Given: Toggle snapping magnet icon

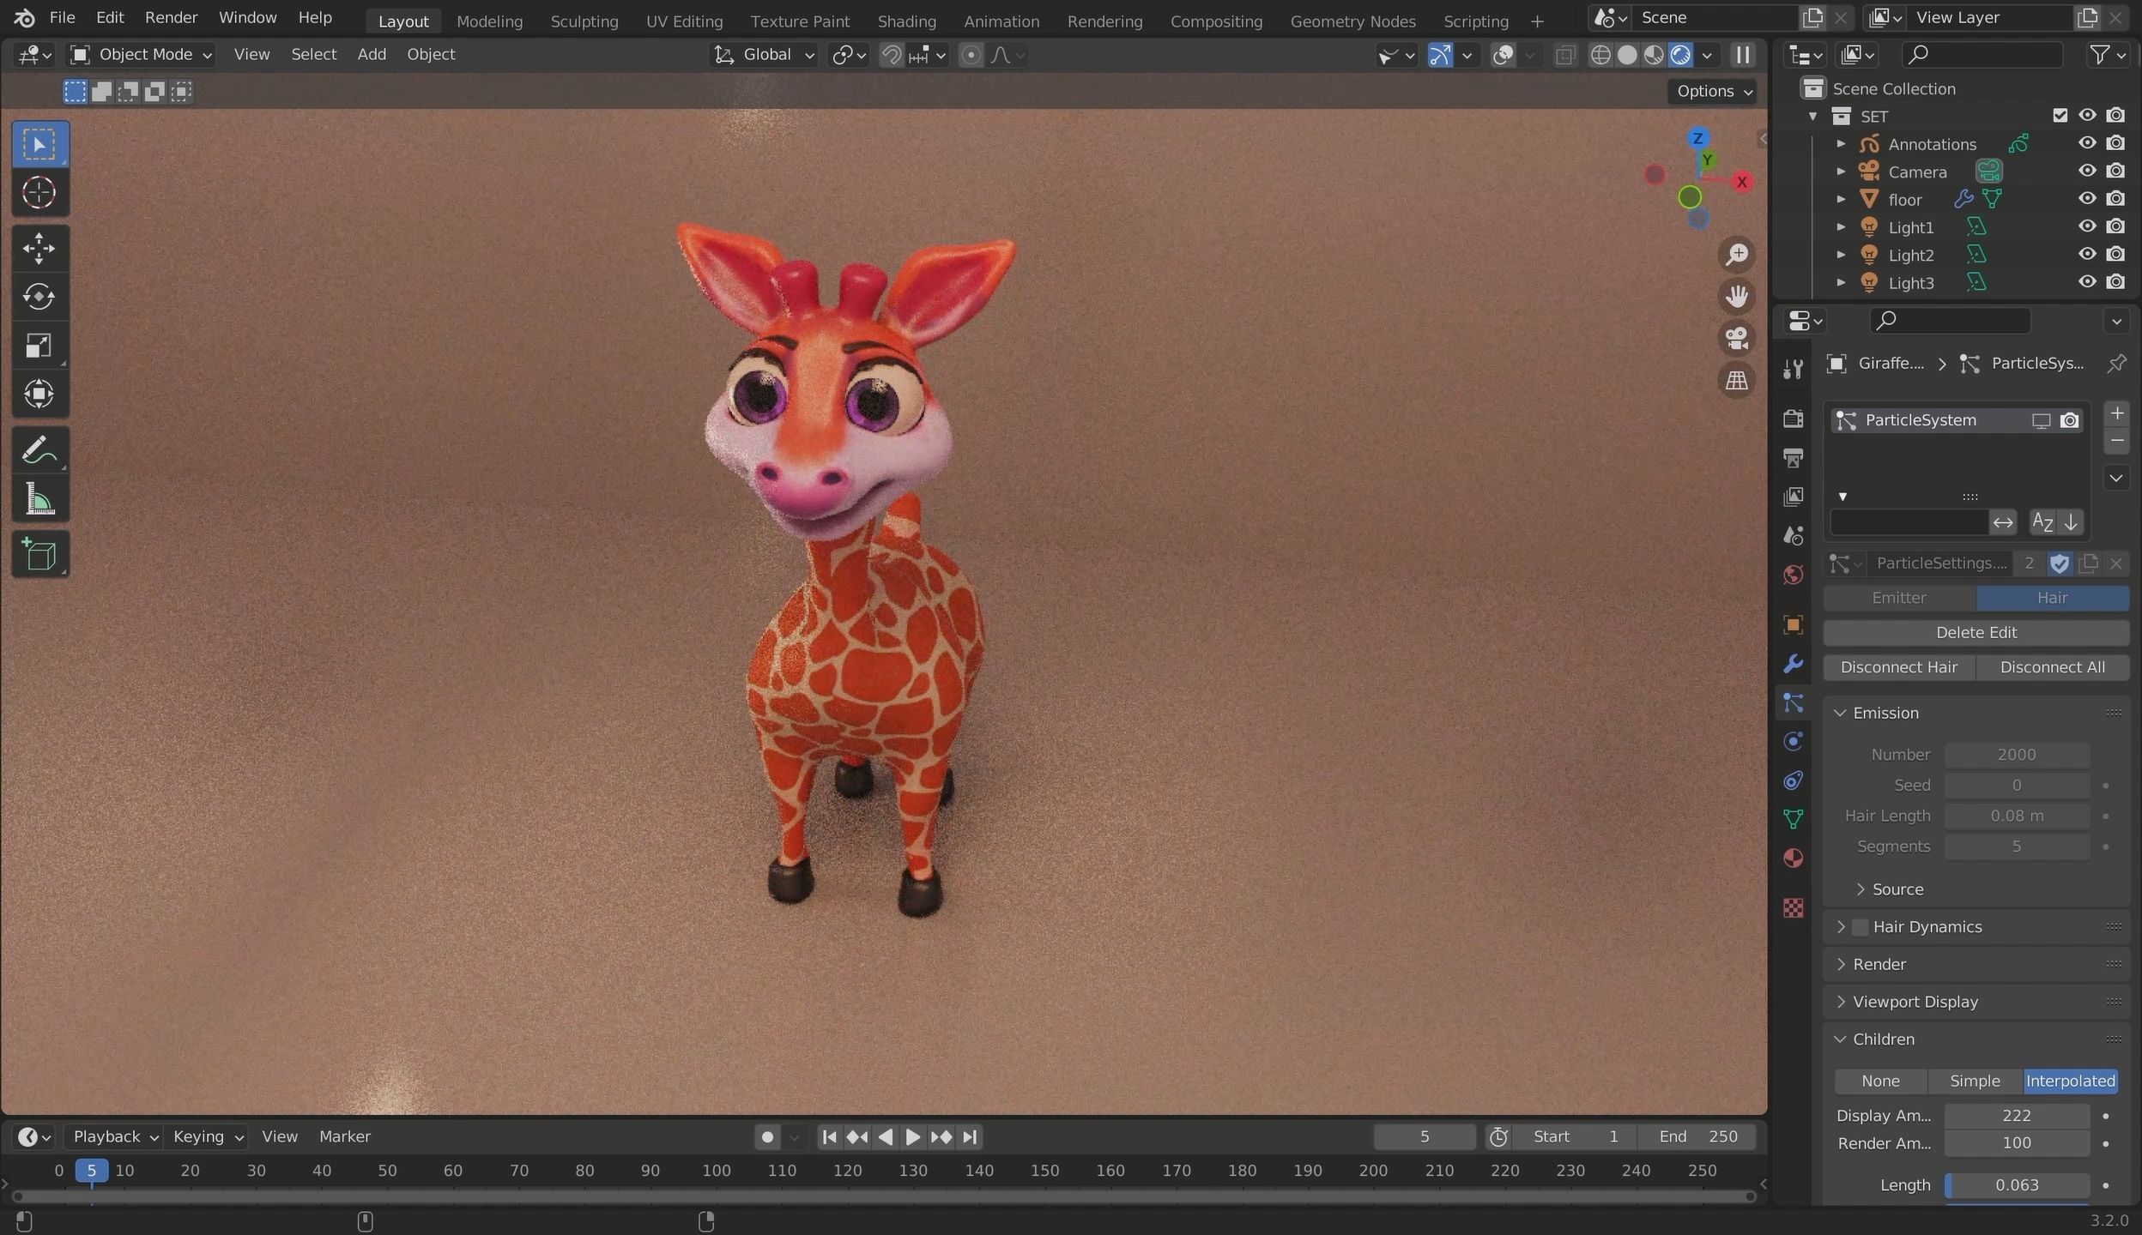Looking at the screenshot, I should [892, 55].
